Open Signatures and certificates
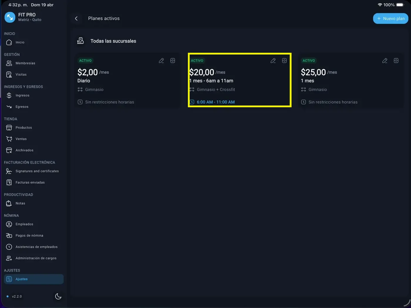Viewport: 411px width, 308px height. click(37, 171)
